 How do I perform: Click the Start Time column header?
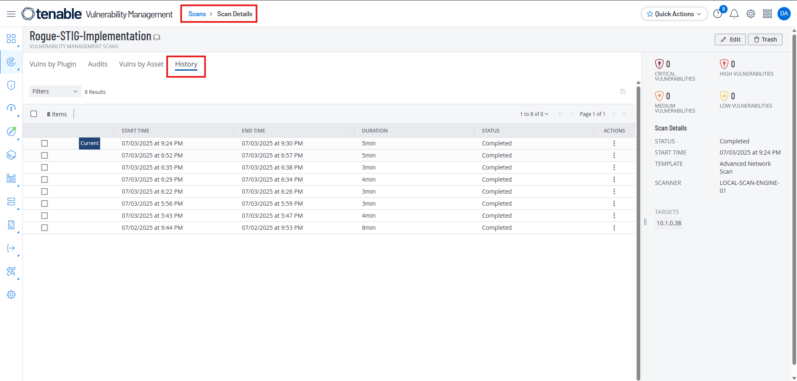tap(135, 130)
